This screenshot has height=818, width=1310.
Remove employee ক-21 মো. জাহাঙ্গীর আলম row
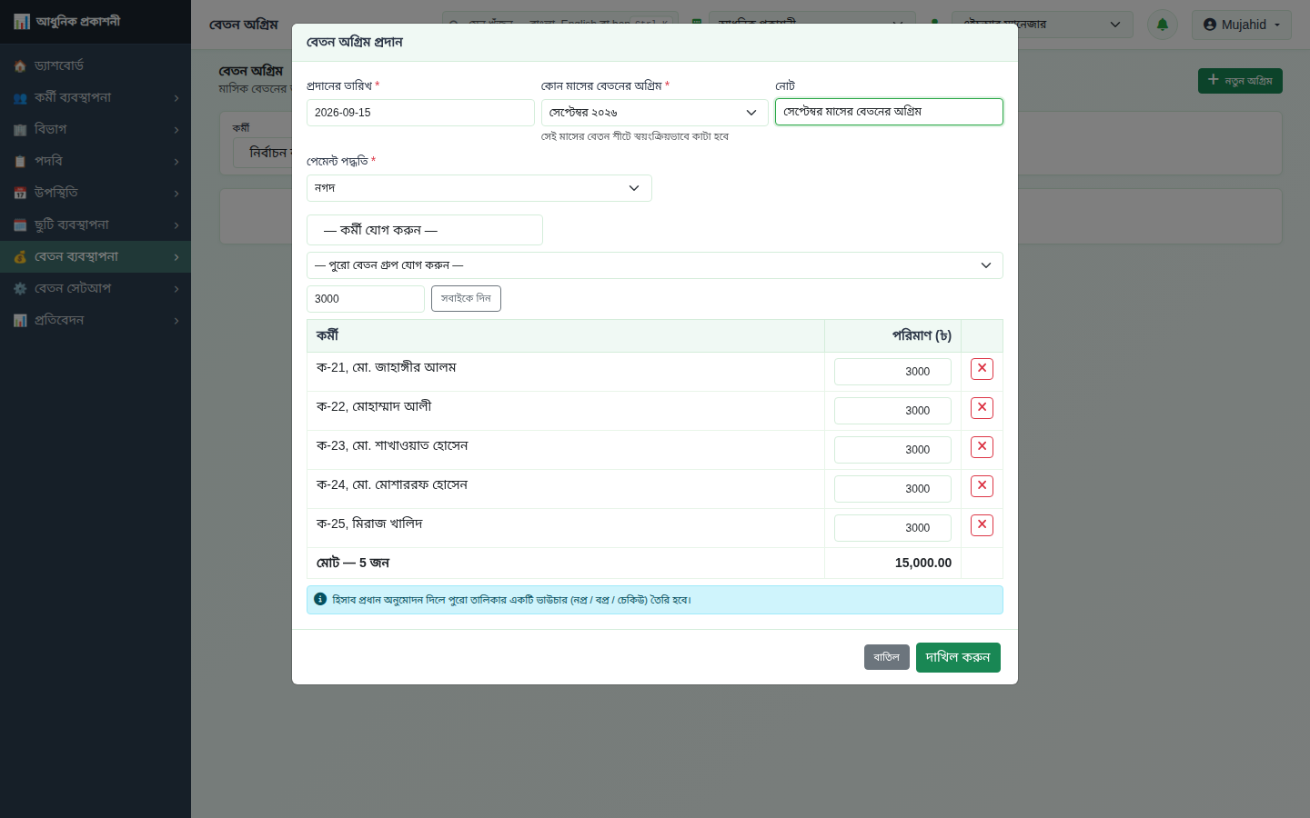point(982,369)
